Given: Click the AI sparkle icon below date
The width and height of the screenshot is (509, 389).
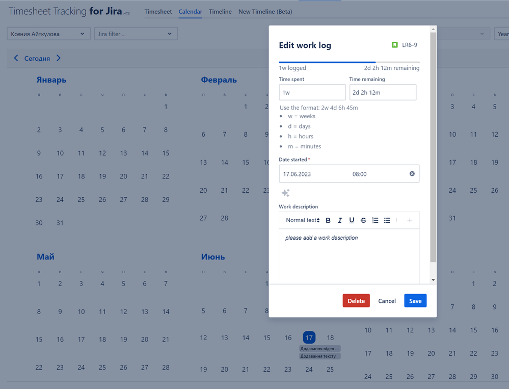Looking at the screenshot, I should pyautogui.click(x=285, y=193).
